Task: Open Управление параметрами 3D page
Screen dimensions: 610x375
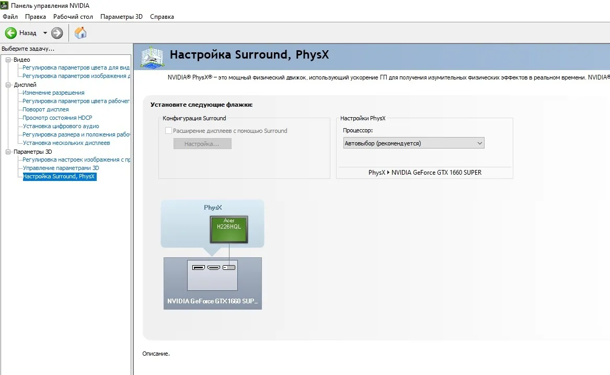Action: (x=61, y=168)
